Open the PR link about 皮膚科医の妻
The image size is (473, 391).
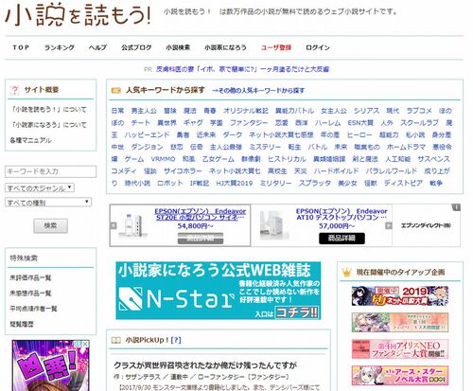coord(242,69)
